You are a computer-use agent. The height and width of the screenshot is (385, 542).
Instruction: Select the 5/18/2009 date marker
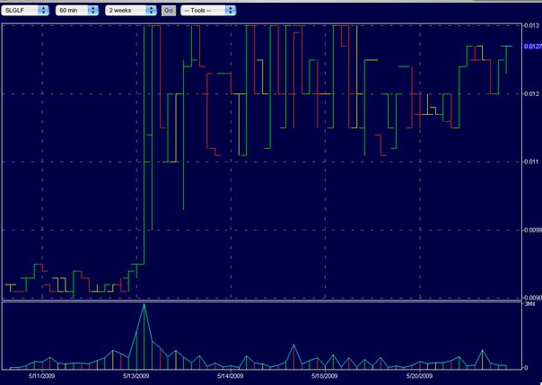point(325,377)
